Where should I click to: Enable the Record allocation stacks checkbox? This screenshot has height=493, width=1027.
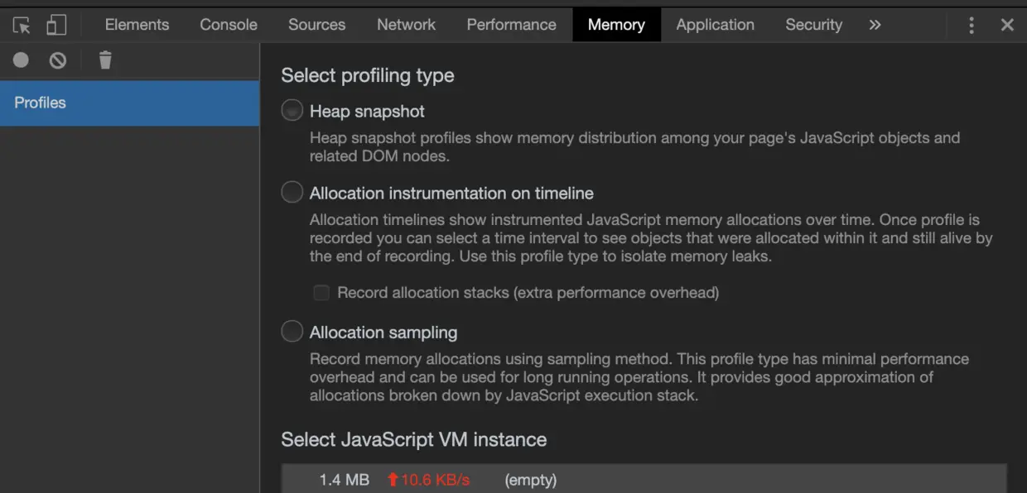(x=321, y=293)
